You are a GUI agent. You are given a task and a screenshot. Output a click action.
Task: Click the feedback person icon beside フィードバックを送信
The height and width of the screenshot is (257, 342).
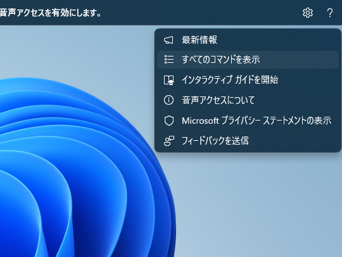point(169,141)
